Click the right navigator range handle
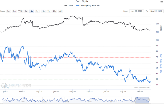The width and height of the screenshot is (164, 104). 149,100
